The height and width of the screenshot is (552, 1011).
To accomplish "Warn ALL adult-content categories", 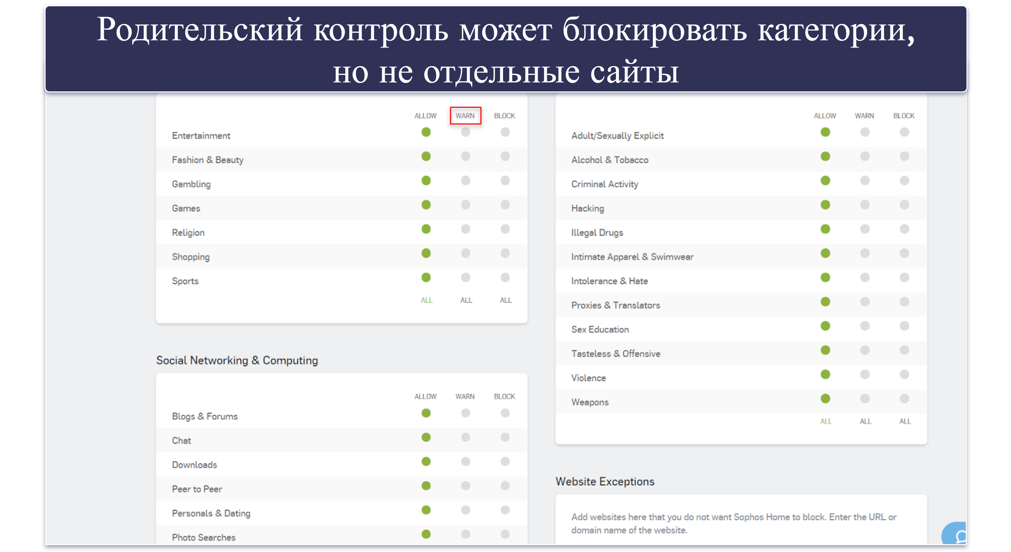I will click(x=866, y=421).
